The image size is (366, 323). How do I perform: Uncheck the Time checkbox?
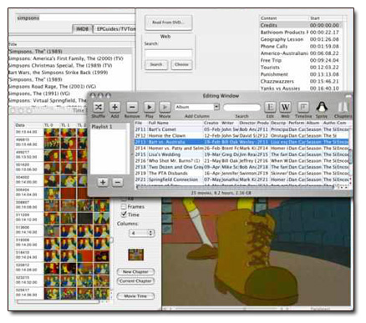pos(124,214)
